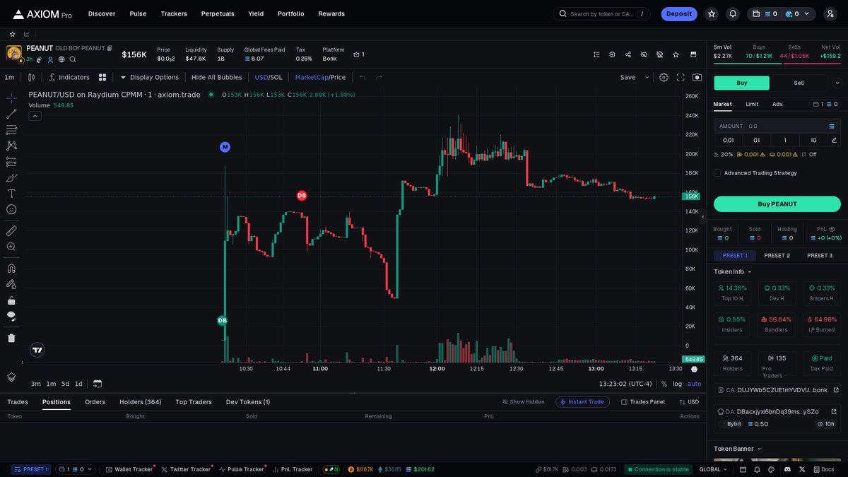Switch between MarketCap and Price

coord(320,77)
